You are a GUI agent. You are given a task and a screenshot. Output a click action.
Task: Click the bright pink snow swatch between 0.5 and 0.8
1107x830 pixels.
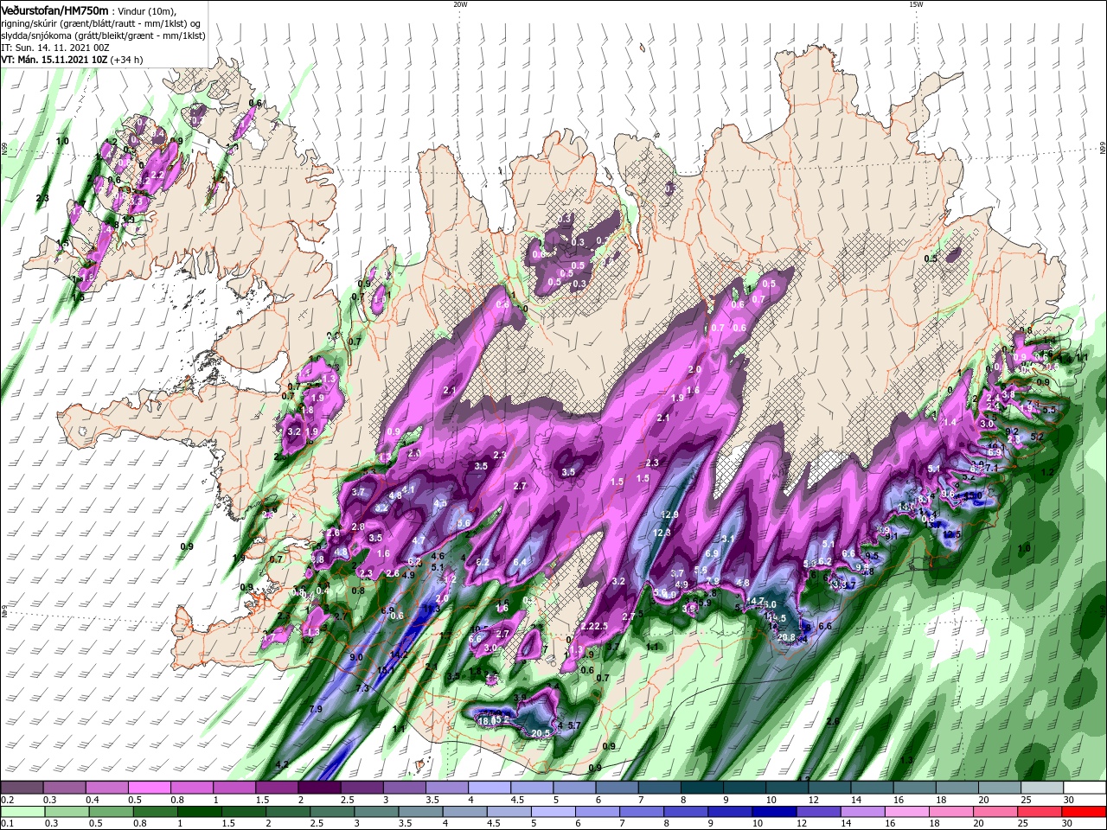pyautogui.click(x=149, y=788)
